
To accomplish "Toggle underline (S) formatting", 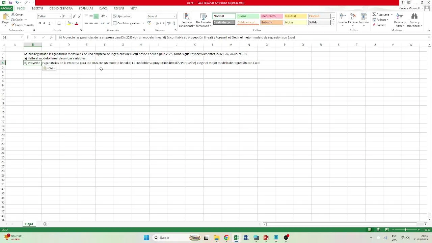I will tap(49, 23).
